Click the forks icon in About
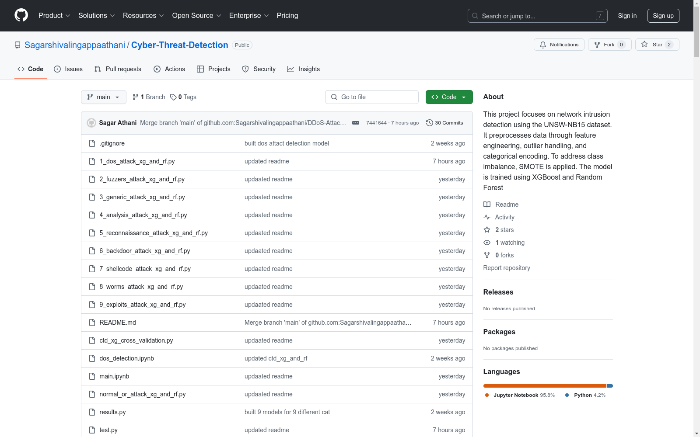The height and width of the screenshot is (437, 700). point(487,255)
